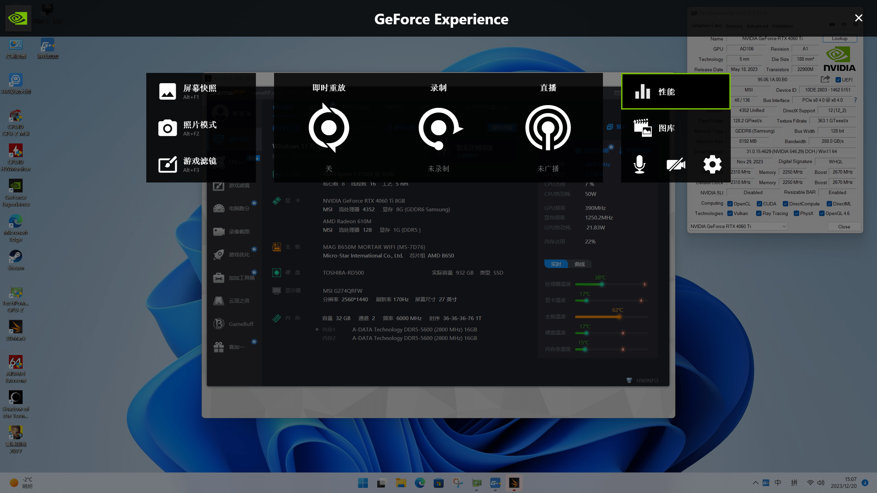Image resolution: width=877 pixels, height=493 pixels.
Task: Toggle UEFI checkbox in GPU-Z
Action: point(838,80)
